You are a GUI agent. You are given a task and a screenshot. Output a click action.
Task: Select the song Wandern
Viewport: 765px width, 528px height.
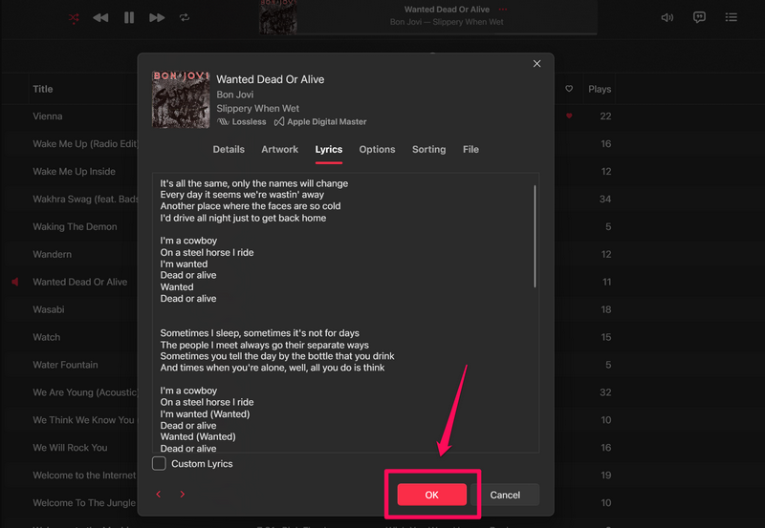coord(52,254)
